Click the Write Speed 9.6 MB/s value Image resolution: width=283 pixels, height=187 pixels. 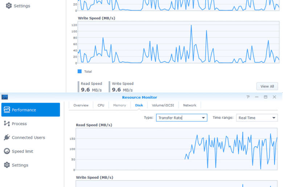click(122, 90)
